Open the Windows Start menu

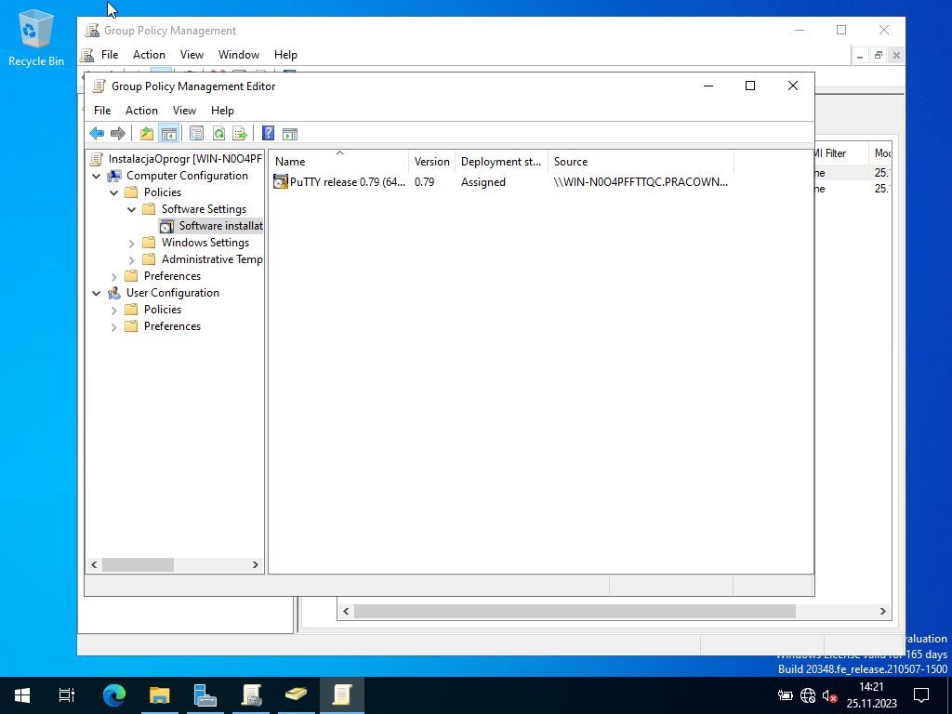pos(22,695)
